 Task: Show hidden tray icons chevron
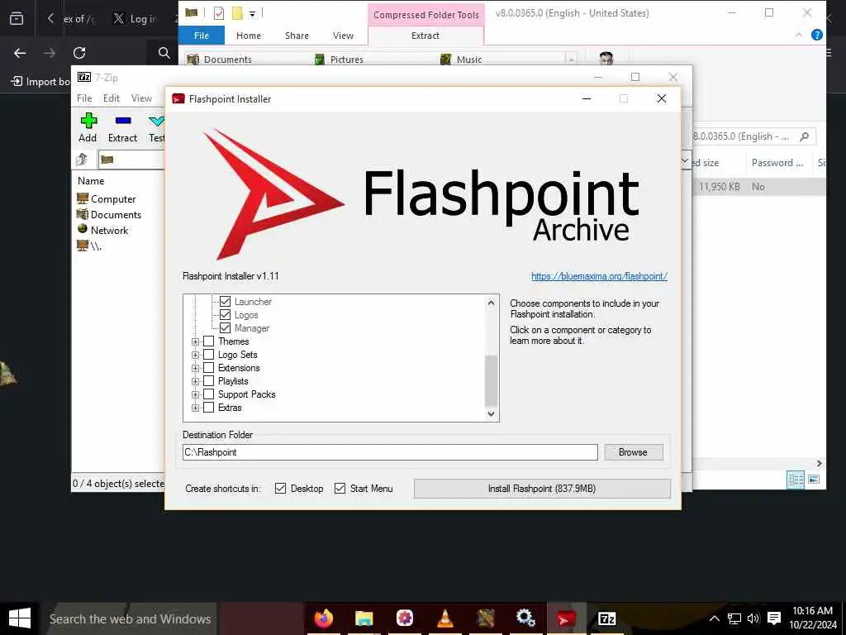point(714,618)
